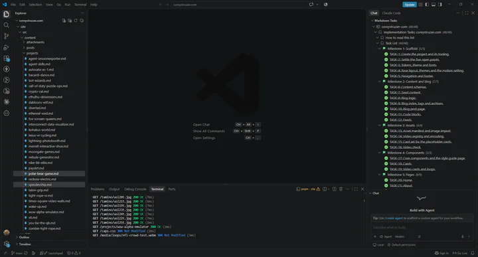Click the lightning bolt activity bar icon

point(7,69)
